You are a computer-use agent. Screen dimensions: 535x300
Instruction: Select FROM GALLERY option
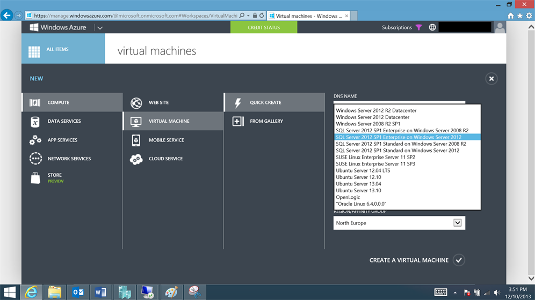[274, 121]
